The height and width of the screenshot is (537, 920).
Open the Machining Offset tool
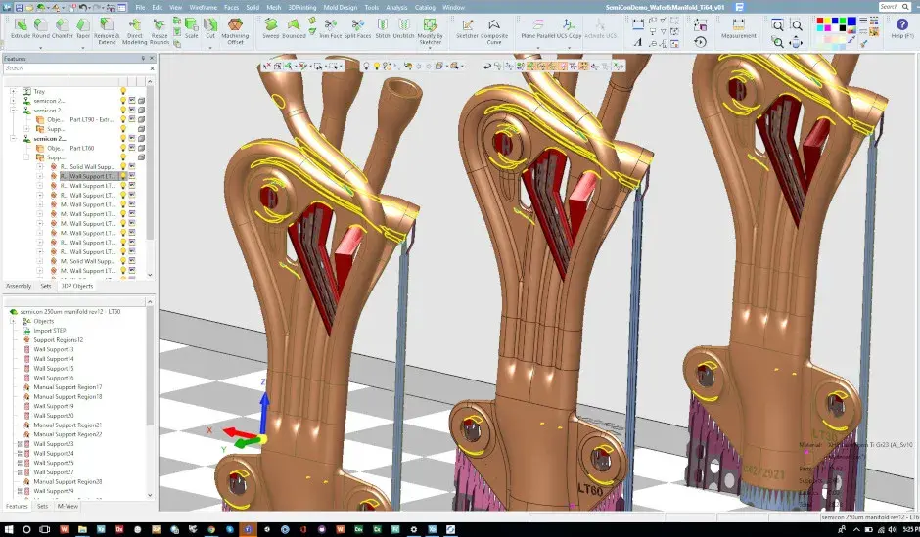[235, 29]
